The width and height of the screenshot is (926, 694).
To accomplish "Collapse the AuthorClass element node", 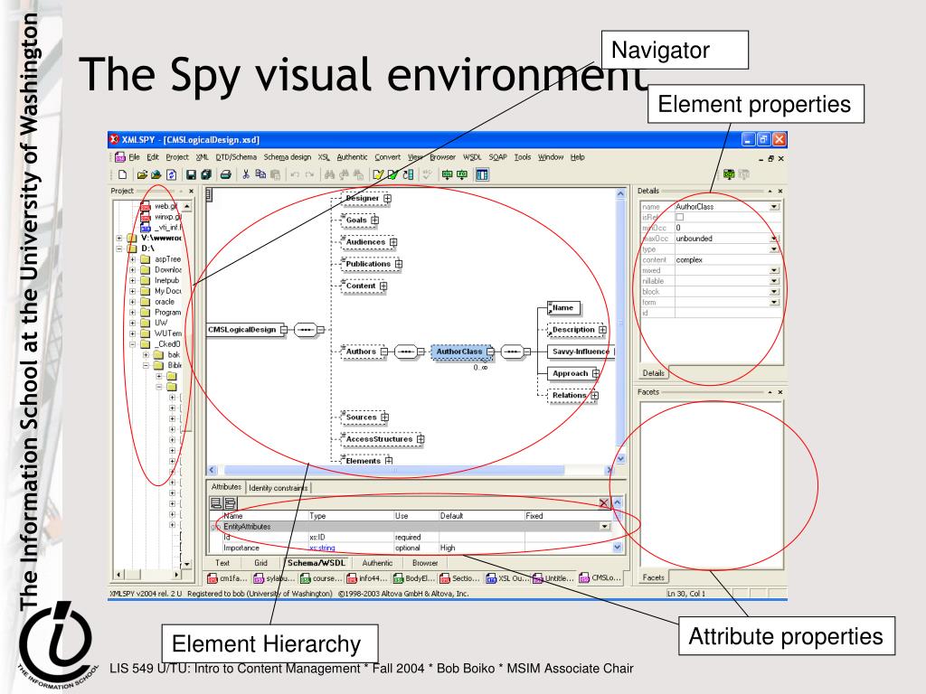I will pyautogui.click(x=490, y=352).
